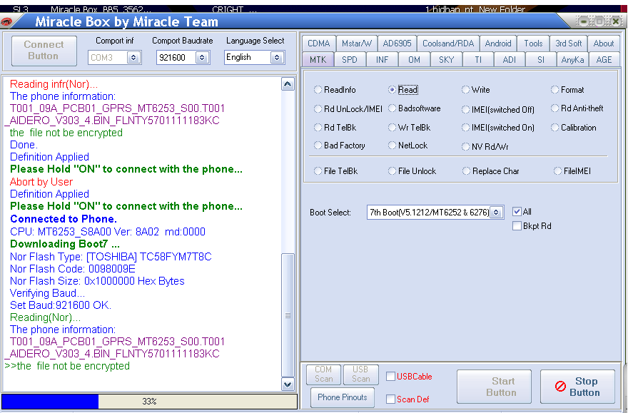Click the log scrollbar down arrow
633x413 pixels.
pyautogui.click(x=288, y=384)
